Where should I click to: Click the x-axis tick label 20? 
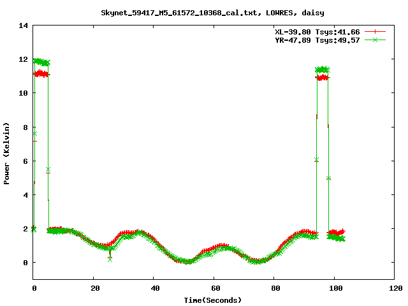[x=95, y=288]
